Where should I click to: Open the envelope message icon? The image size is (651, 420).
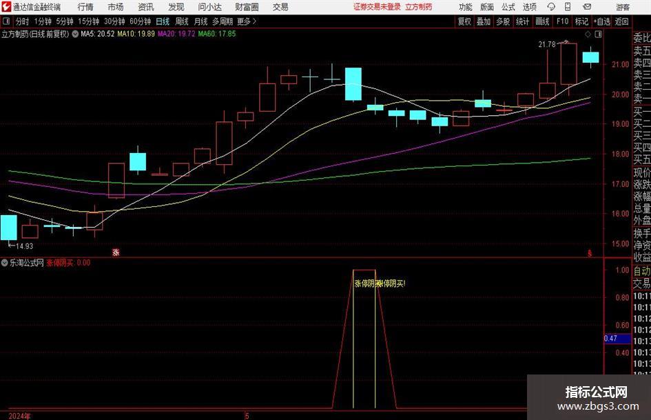[x=587, y=7]
